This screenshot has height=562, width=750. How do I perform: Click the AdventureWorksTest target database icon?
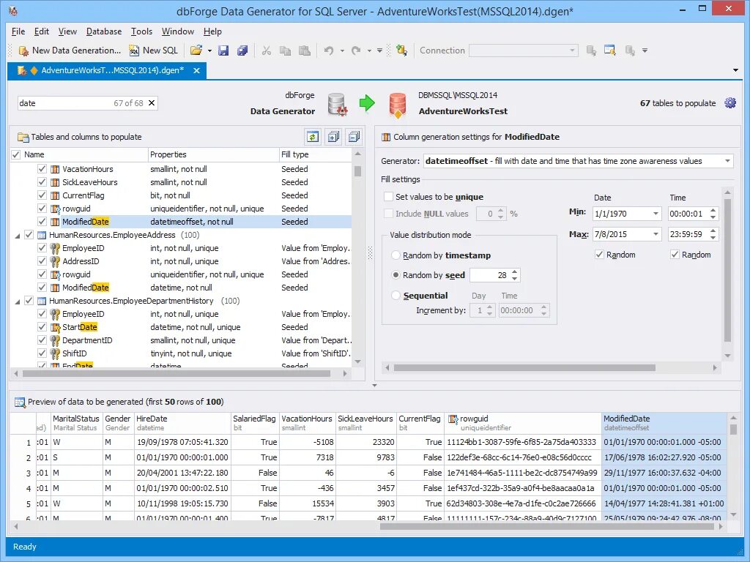pyautogui.click(x=398, y=105)
